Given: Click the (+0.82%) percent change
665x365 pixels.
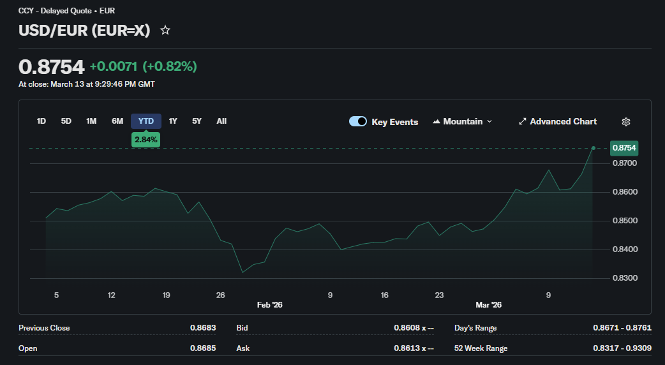Looking at the screenshot, I should [x=170, y=66].
